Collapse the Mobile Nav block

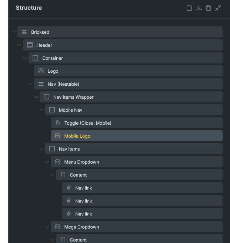pos(41,110)
